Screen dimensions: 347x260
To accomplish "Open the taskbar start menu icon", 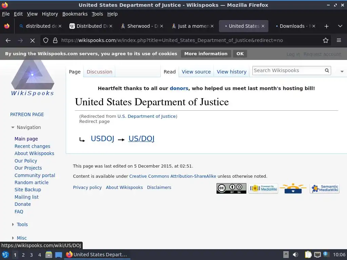I will pyautogui.click(x=5, y=255).
